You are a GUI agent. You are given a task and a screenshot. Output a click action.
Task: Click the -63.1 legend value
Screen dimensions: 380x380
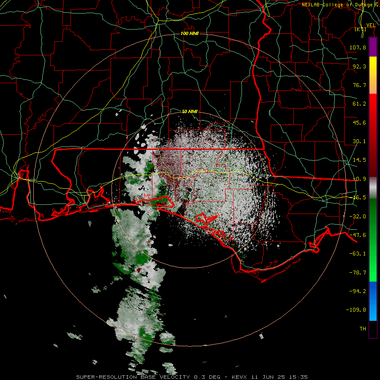(x=358, y=254)
